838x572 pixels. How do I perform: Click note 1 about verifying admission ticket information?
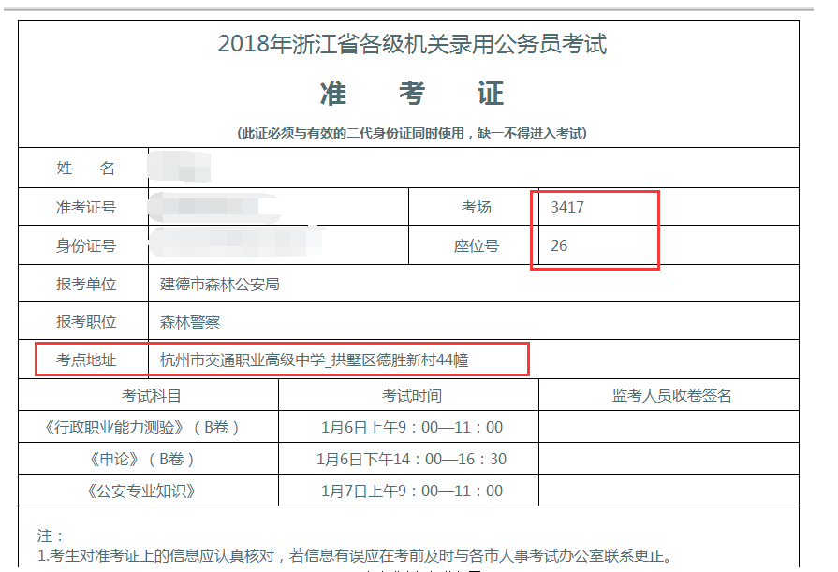[x=354, y=556]
